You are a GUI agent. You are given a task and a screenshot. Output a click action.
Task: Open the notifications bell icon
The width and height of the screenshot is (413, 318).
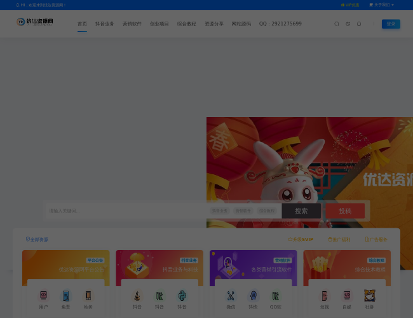pyautogui.click(x=359, y=24)
